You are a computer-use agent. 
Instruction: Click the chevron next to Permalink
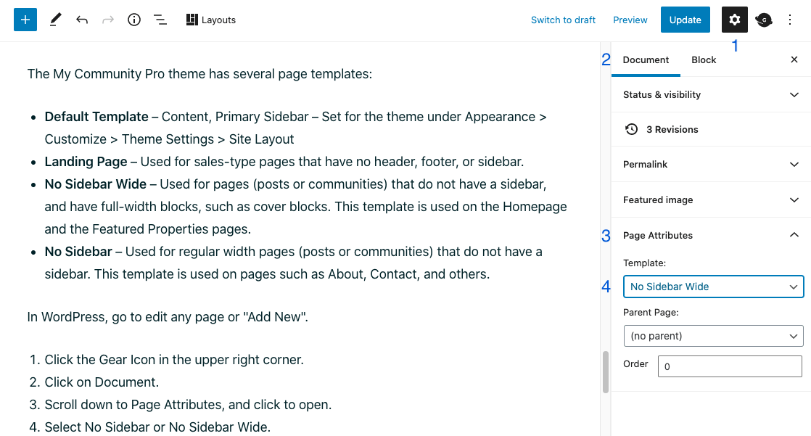click(x=794, y=165)
